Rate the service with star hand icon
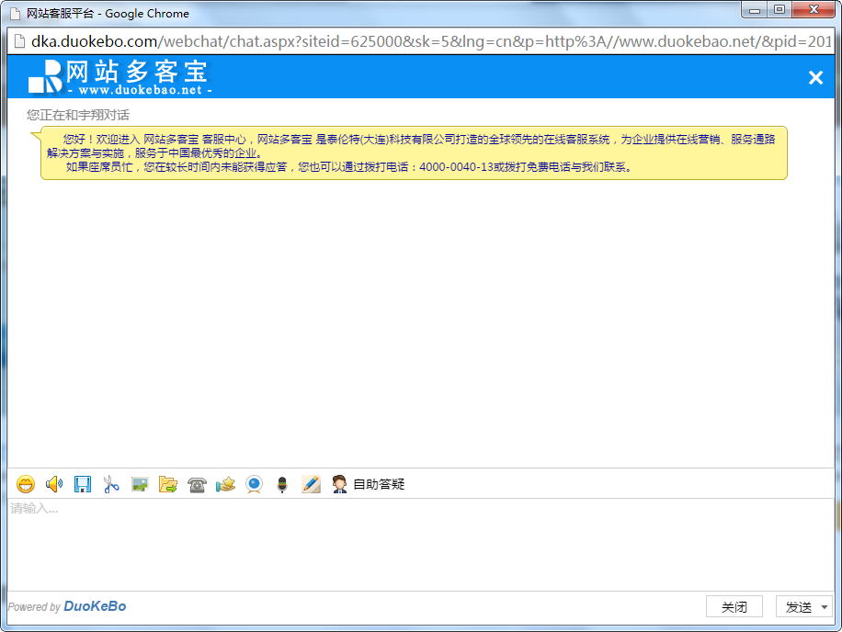The width and height of the screenshot is (842, 632). point(225,484)
